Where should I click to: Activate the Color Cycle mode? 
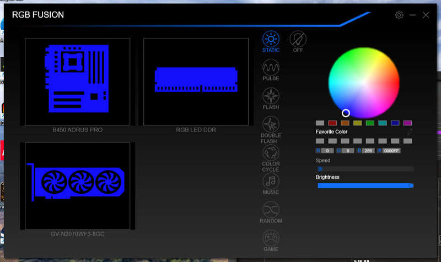tap(271, 153)
